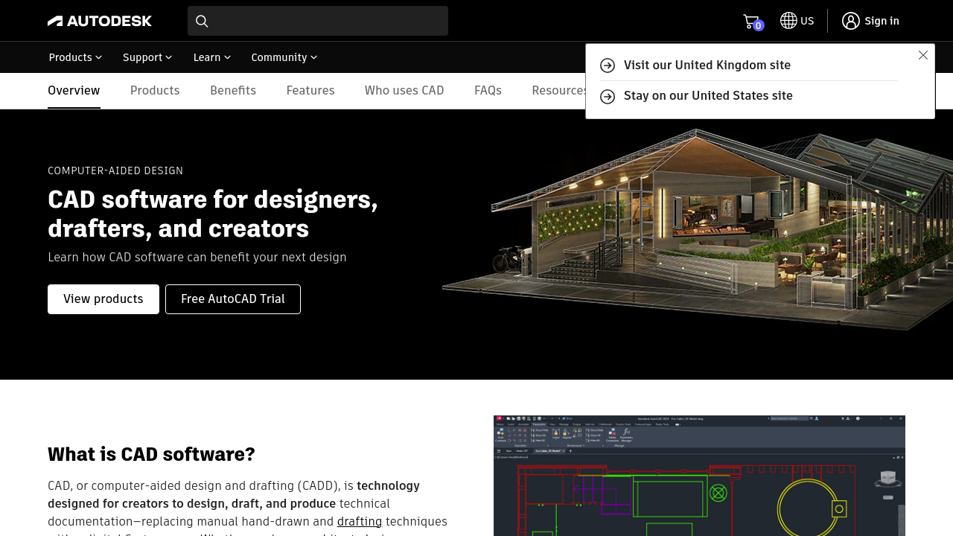Click the search magnifier icon

[x=202, y=21]
